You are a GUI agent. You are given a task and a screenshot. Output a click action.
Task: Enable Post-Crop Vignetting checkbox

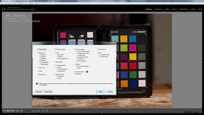[x=77, y=66]
